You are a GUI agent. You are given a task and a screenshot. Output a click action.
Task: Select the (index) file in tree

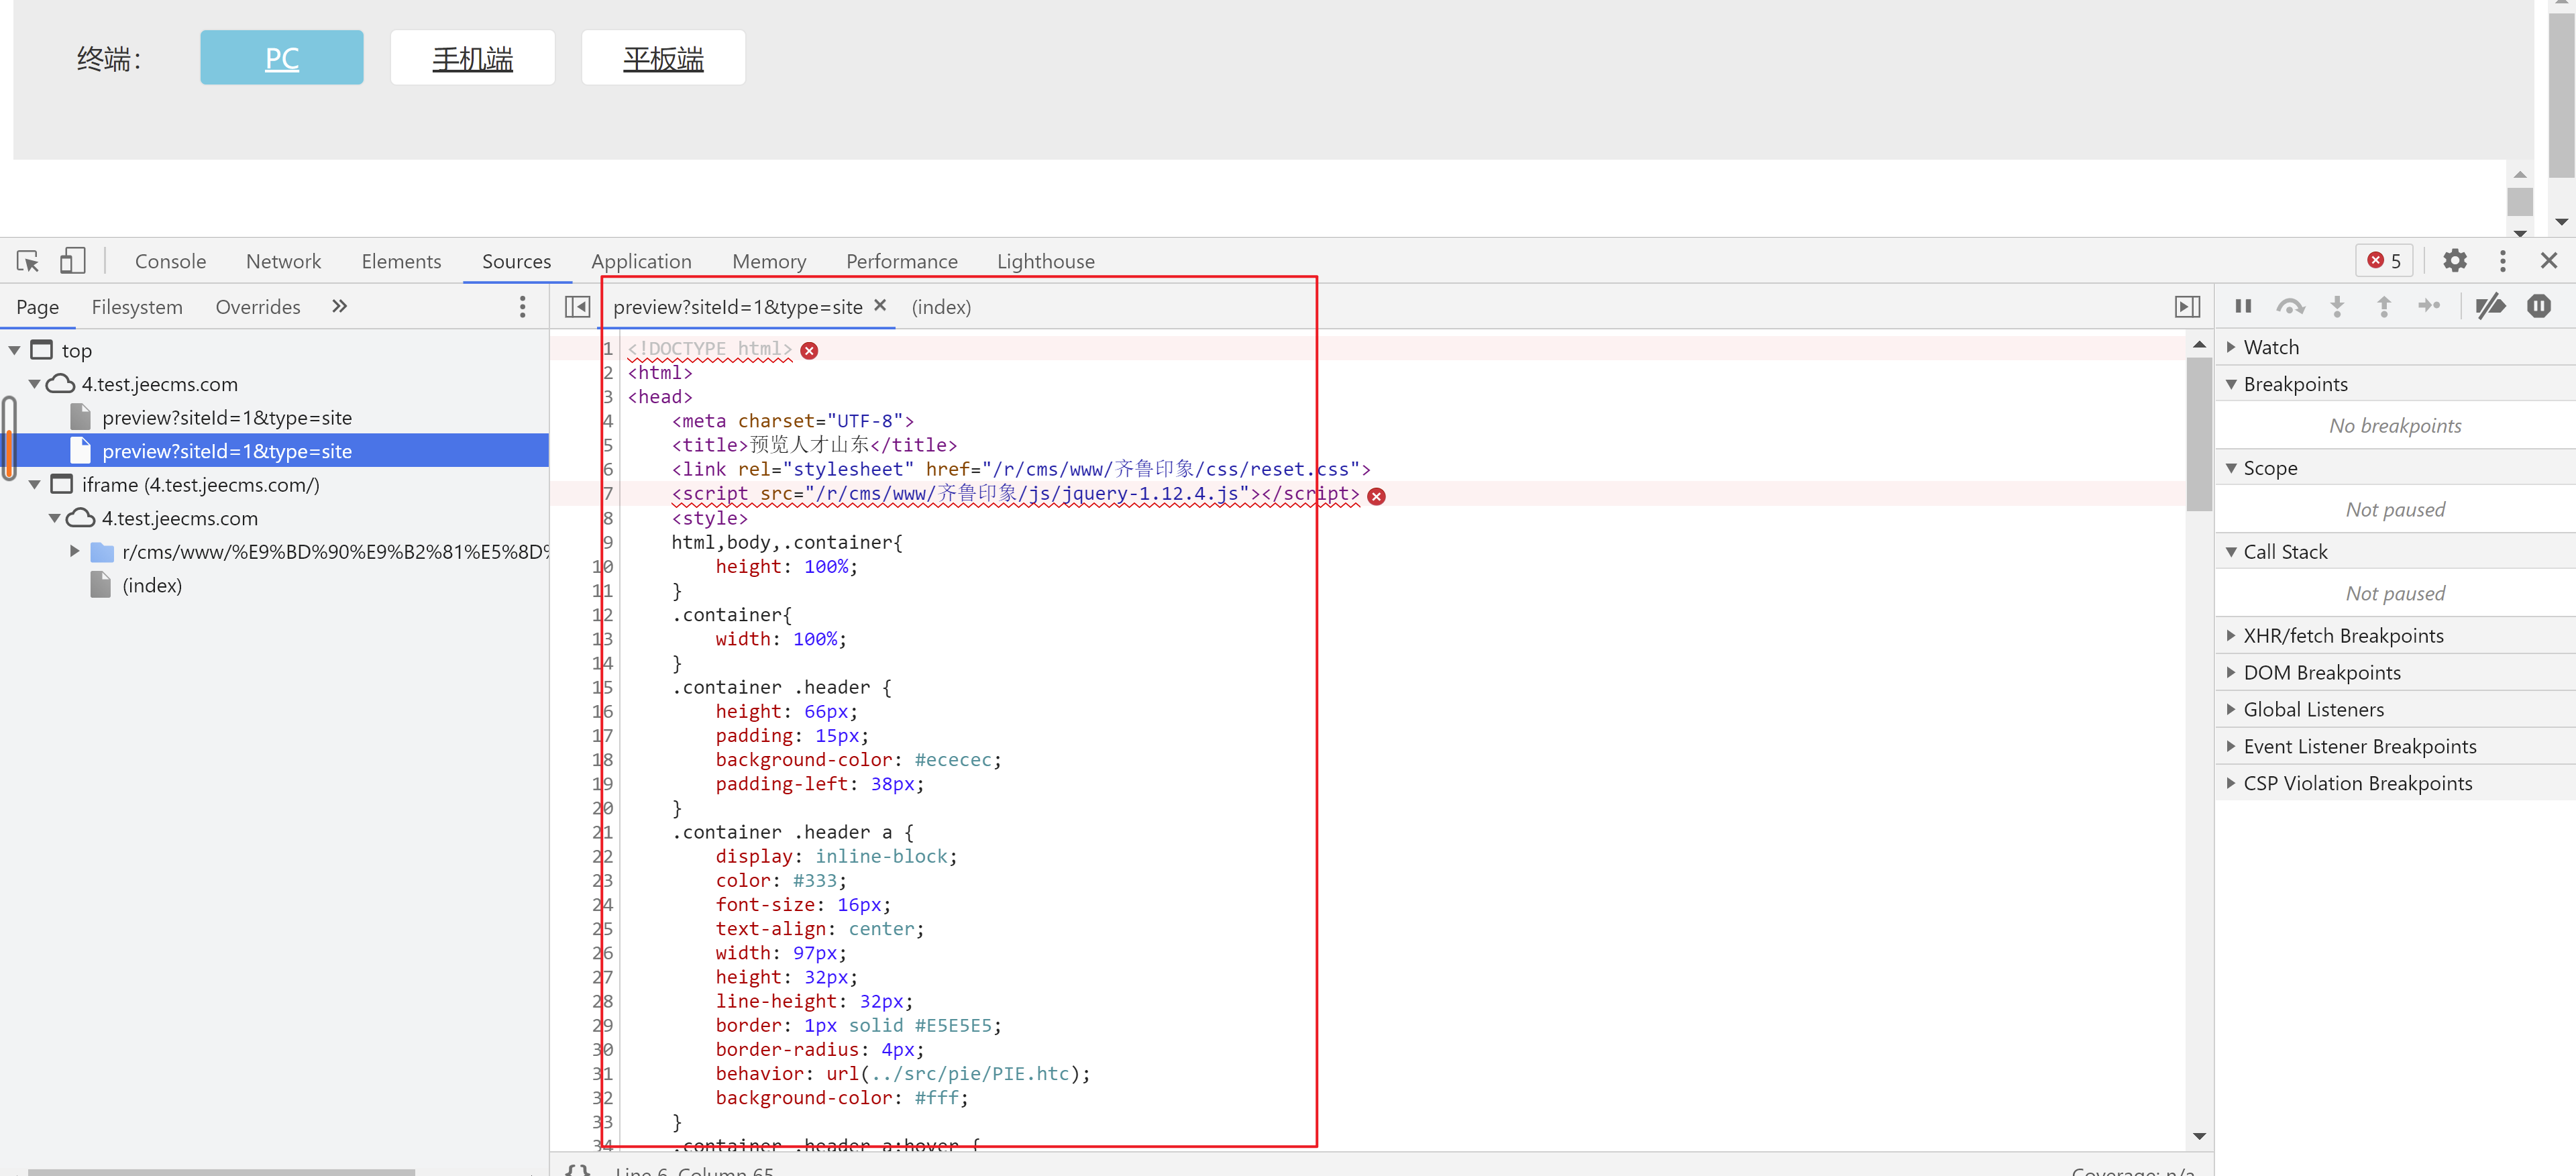coord(151,586)
